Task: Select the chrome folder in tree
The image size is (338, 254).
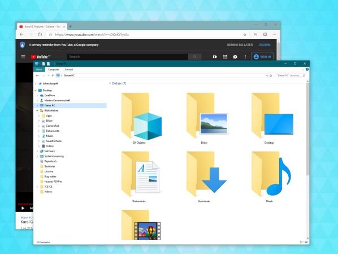Action: 49,171
